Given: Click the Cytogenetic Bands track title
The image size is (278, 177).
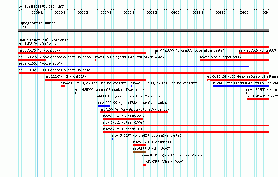Looking at the screenshot, I should pyautogui.click(x=37, y=23).
